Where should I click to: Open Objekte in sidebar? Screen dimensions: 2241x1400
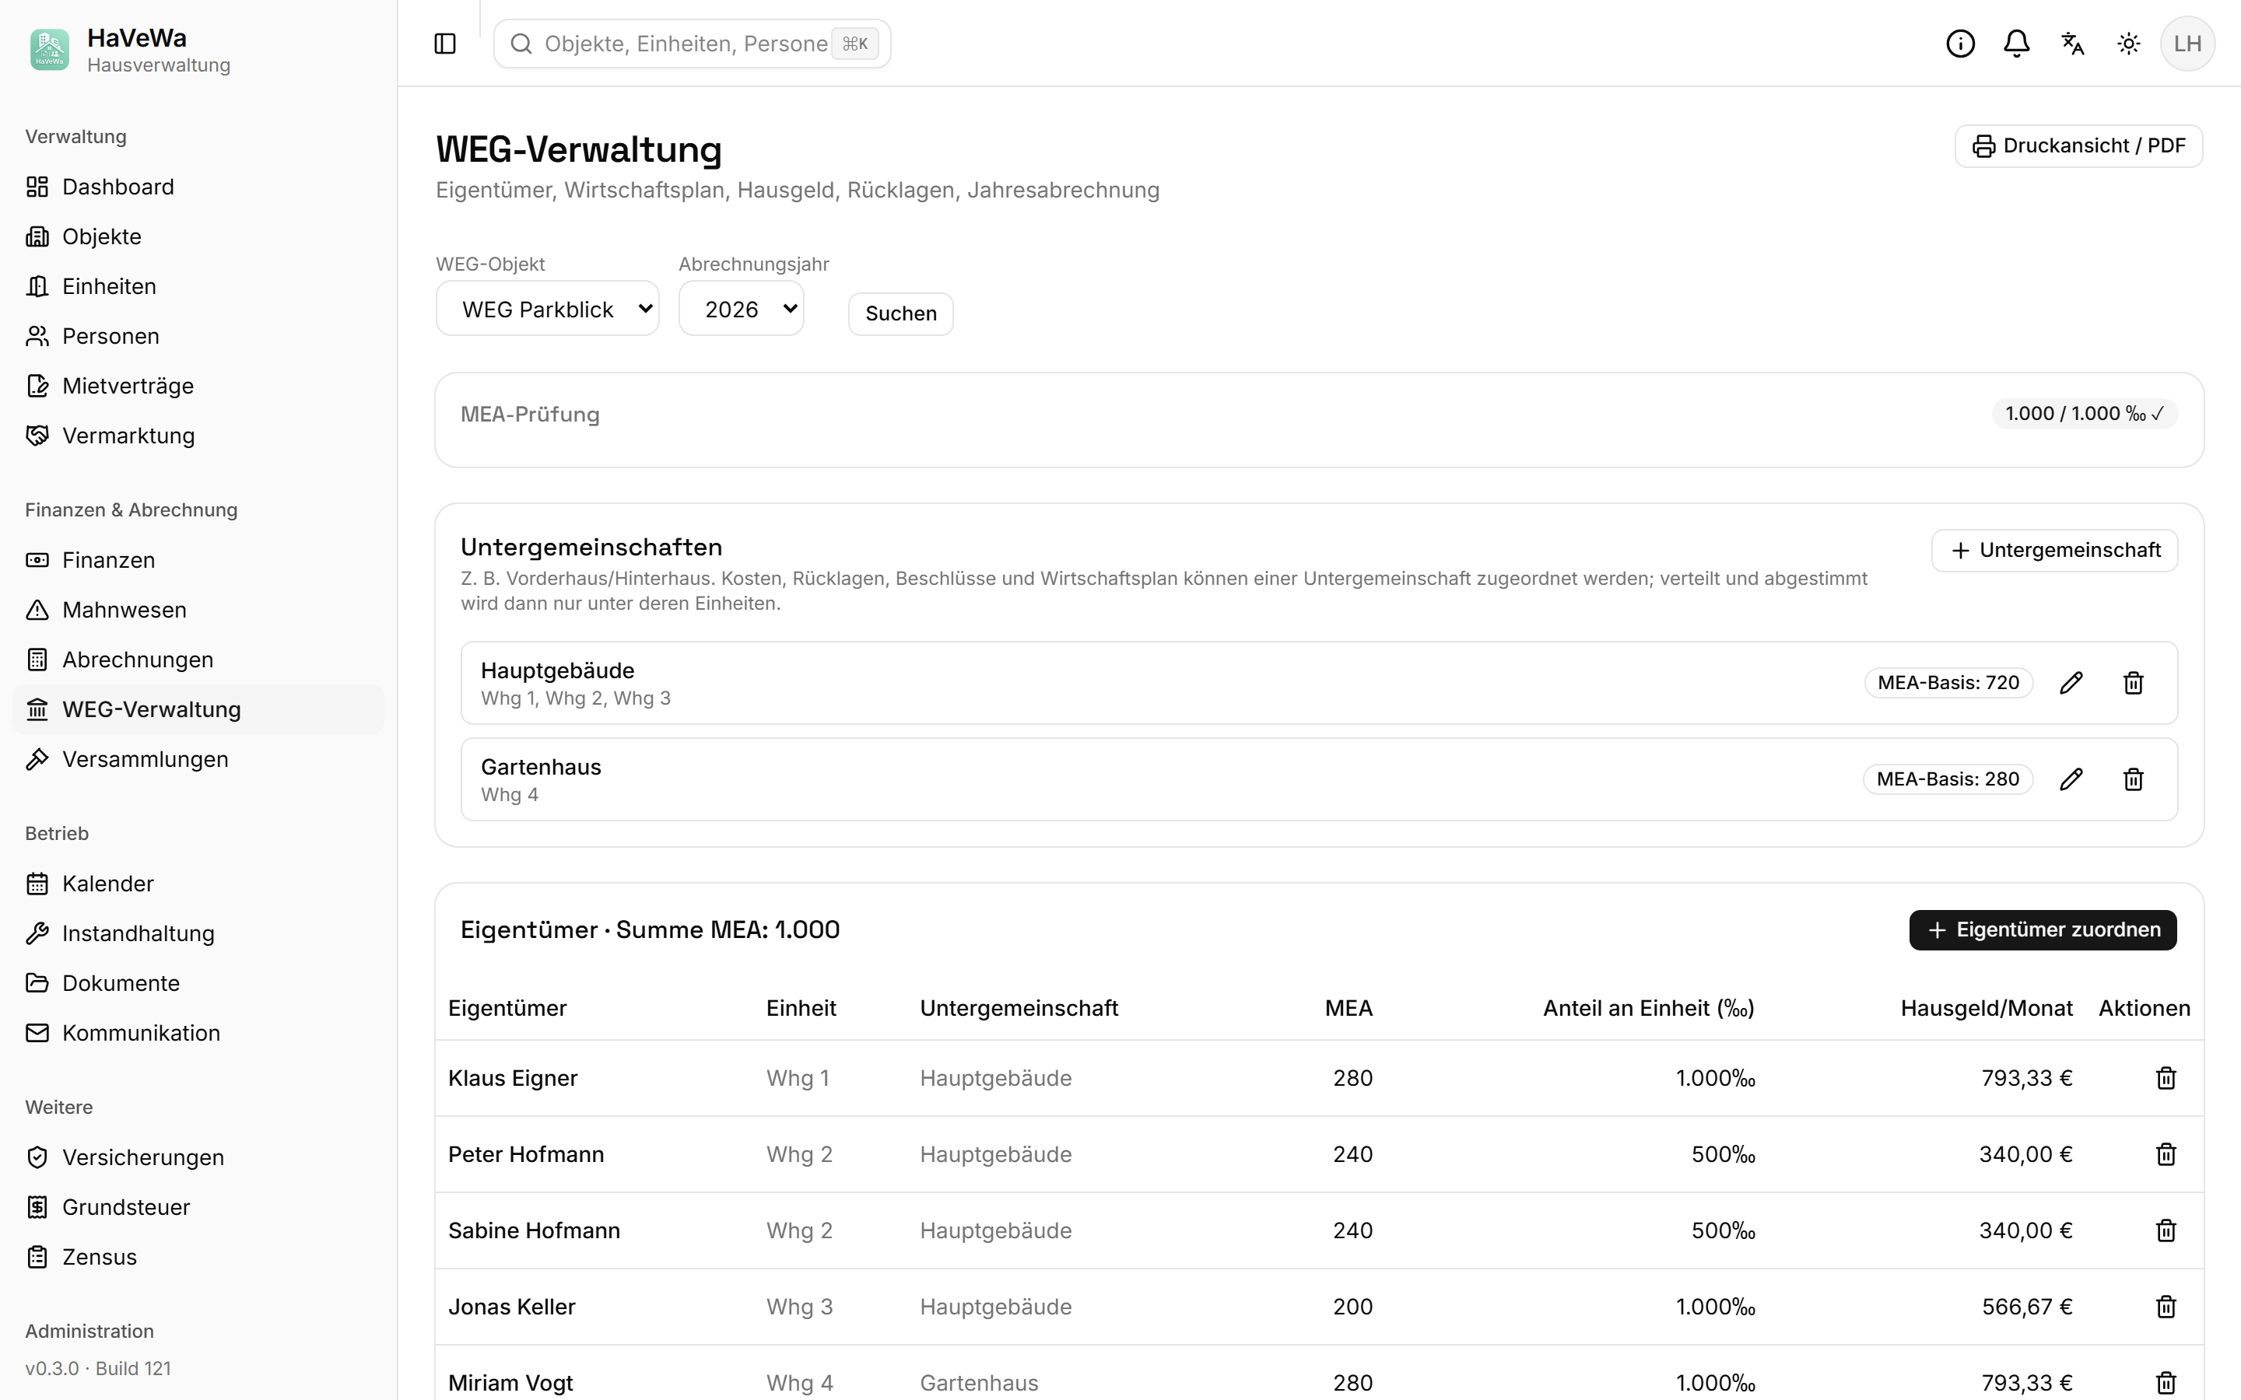click(198, 237)
